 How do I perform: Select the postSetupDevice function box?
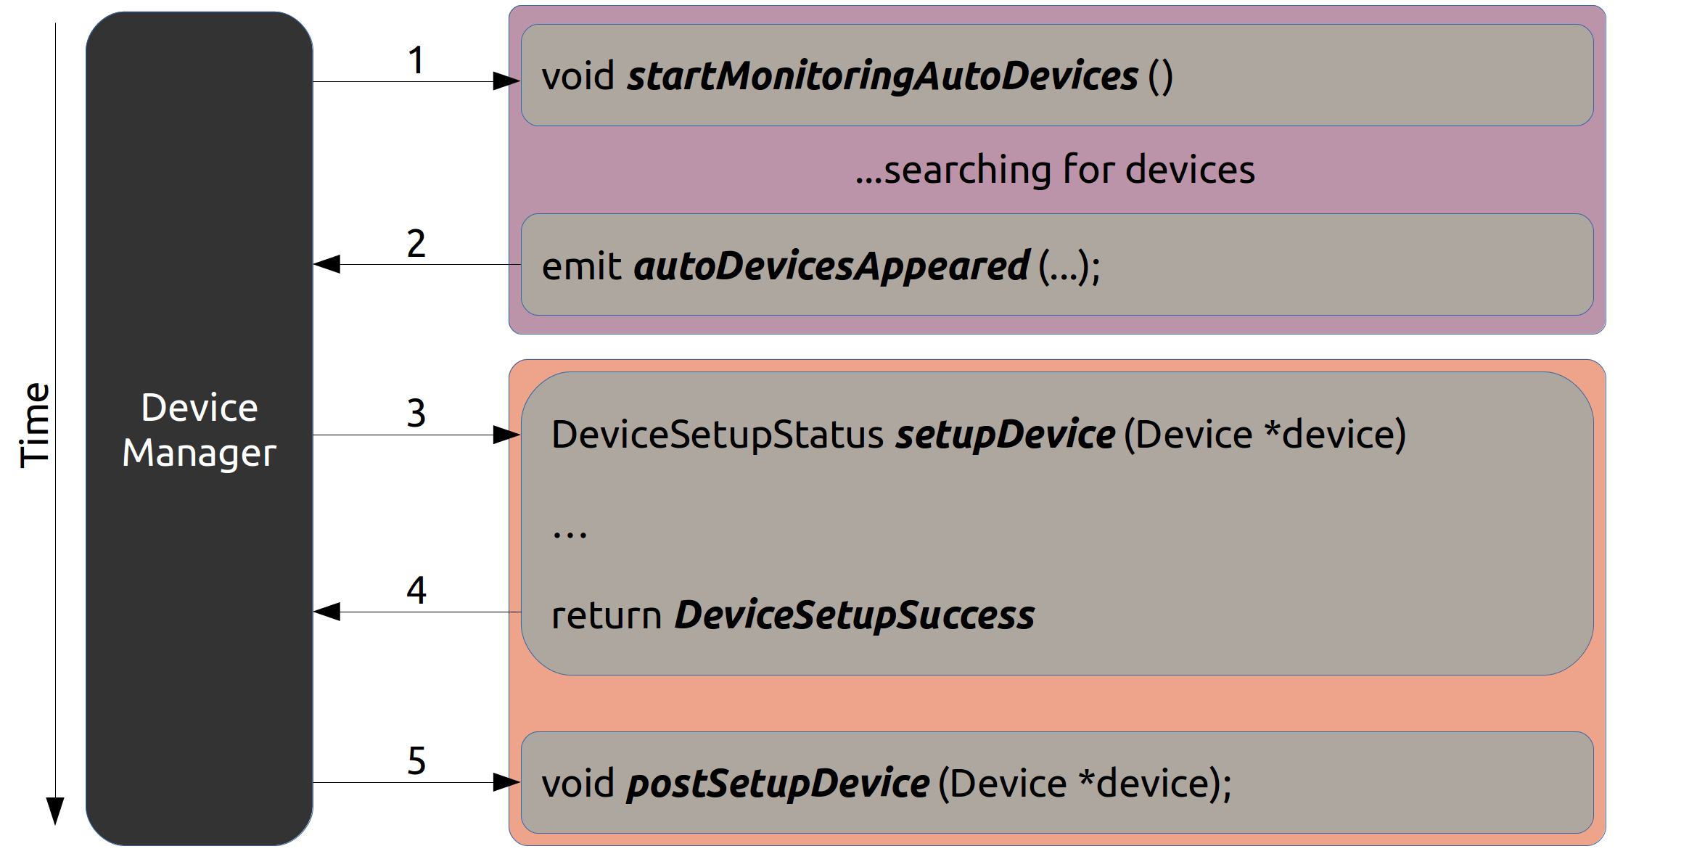(x=1057, y=782)
